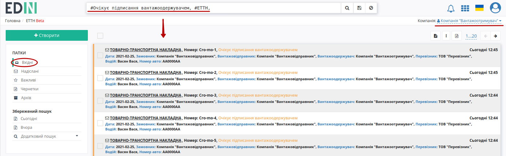This screenshot has height=156, width=506.
Task: Open ТОВАРНО-ТРАНСПОРТНА НАКЛАДНА Cro-mo-2
Action: (146, 73)
